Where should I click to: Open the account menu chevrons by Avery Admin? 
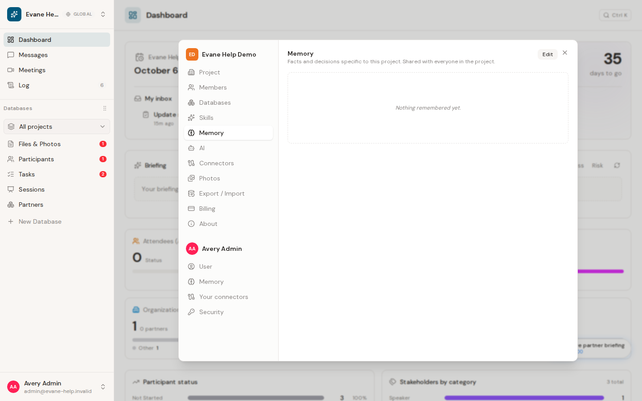pos(103,387)
